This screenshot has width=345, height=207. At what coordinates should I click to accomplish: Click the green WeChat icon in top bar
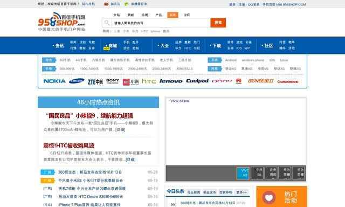[126, 4]
